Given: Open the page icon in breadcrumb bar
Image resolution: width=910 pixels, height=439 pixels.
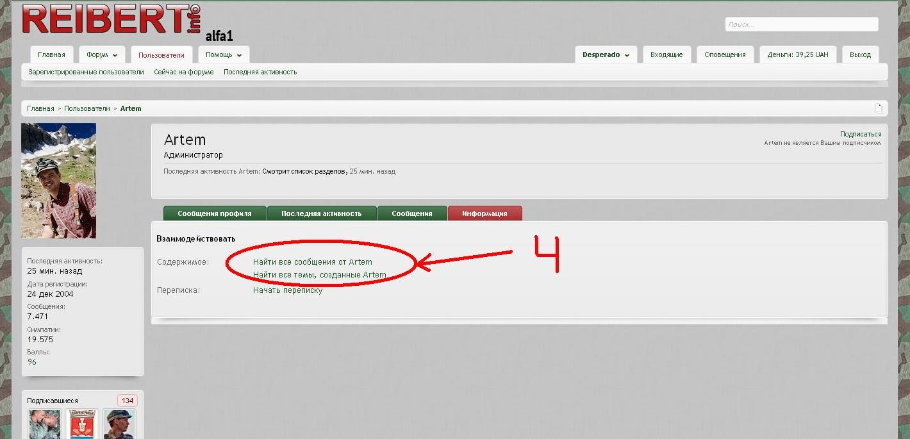Looking at the screenshot, I should (879, 108).
